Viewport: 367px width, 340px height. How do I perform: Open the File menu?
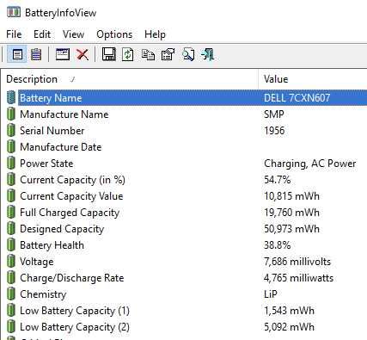14,34
